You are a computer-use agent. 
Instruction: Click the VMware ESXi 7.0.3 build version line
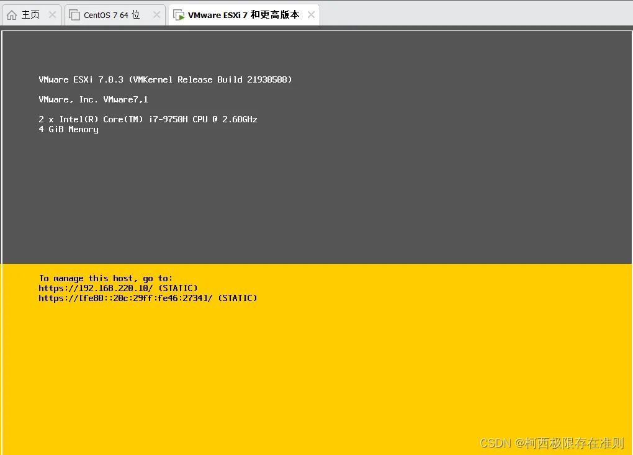[x=165, y=79]
